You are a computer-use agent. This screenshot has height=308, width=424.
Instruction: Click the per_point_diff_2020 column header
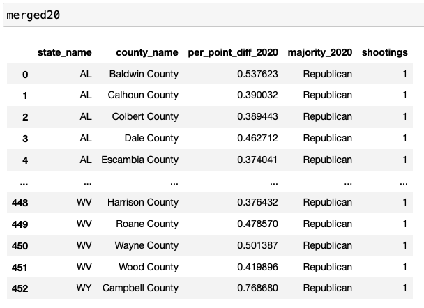(233, 52)
